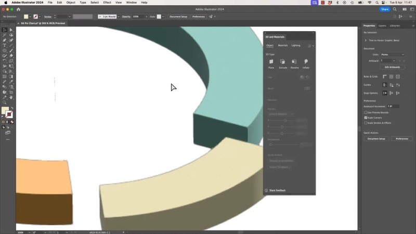Select the Hand tool
This screenshot has height=234, width=416.
[11, 97]
